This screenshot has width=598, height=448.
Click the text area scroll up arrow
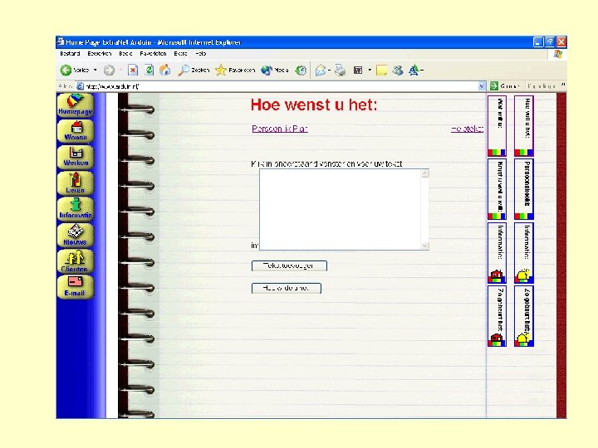click(425, 173)
